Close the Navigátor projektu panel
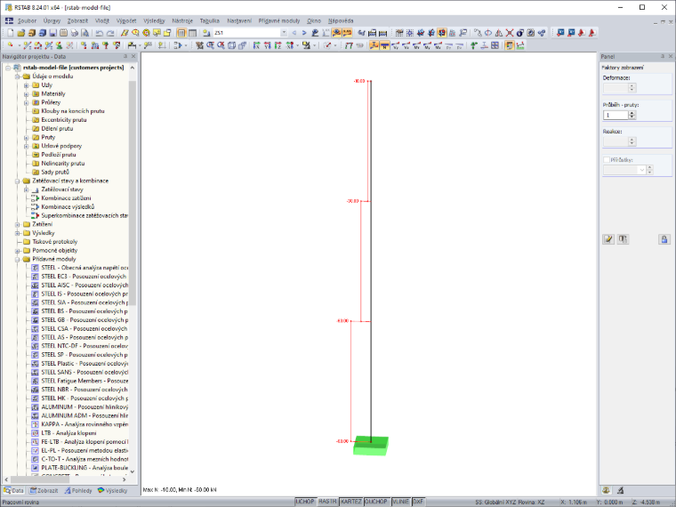Viewport: 676px width, 507px height. (133, 56)
